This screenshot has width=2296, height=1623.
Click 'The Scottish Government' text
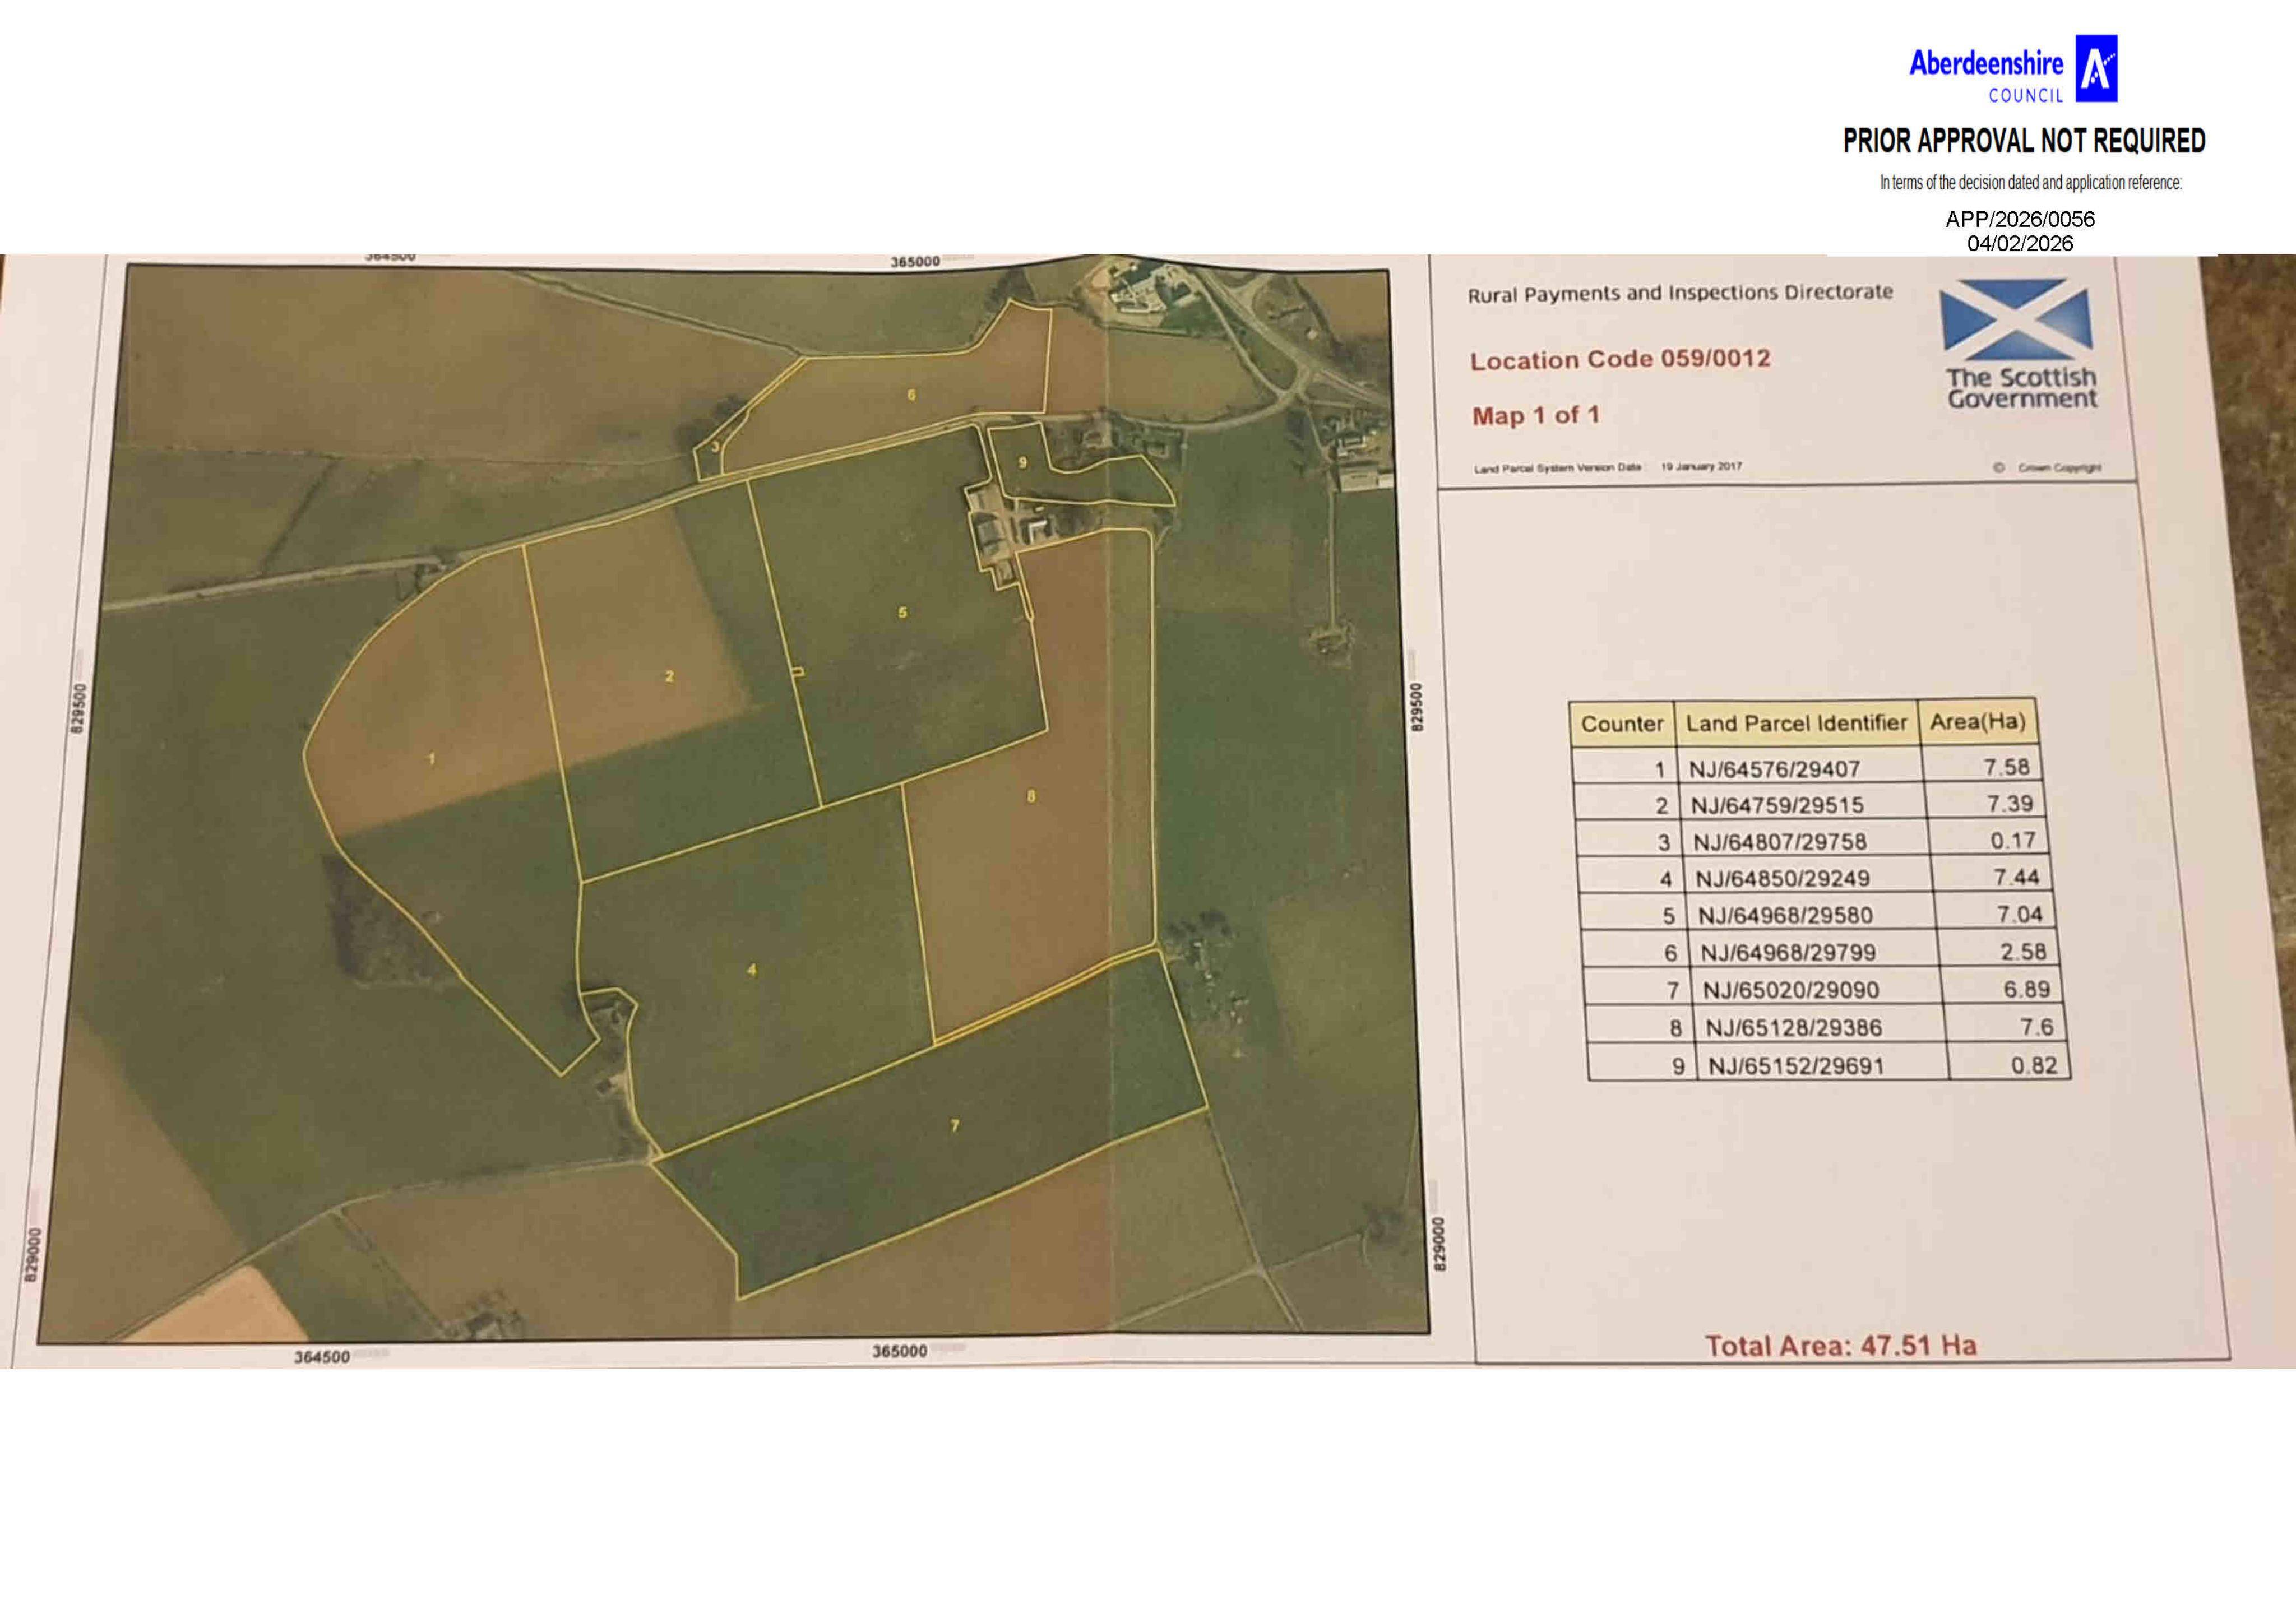click(2021, 388)
